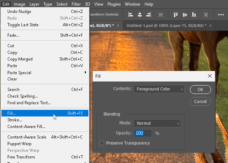Close the RGB/8* document tab

tap(118, 26)
